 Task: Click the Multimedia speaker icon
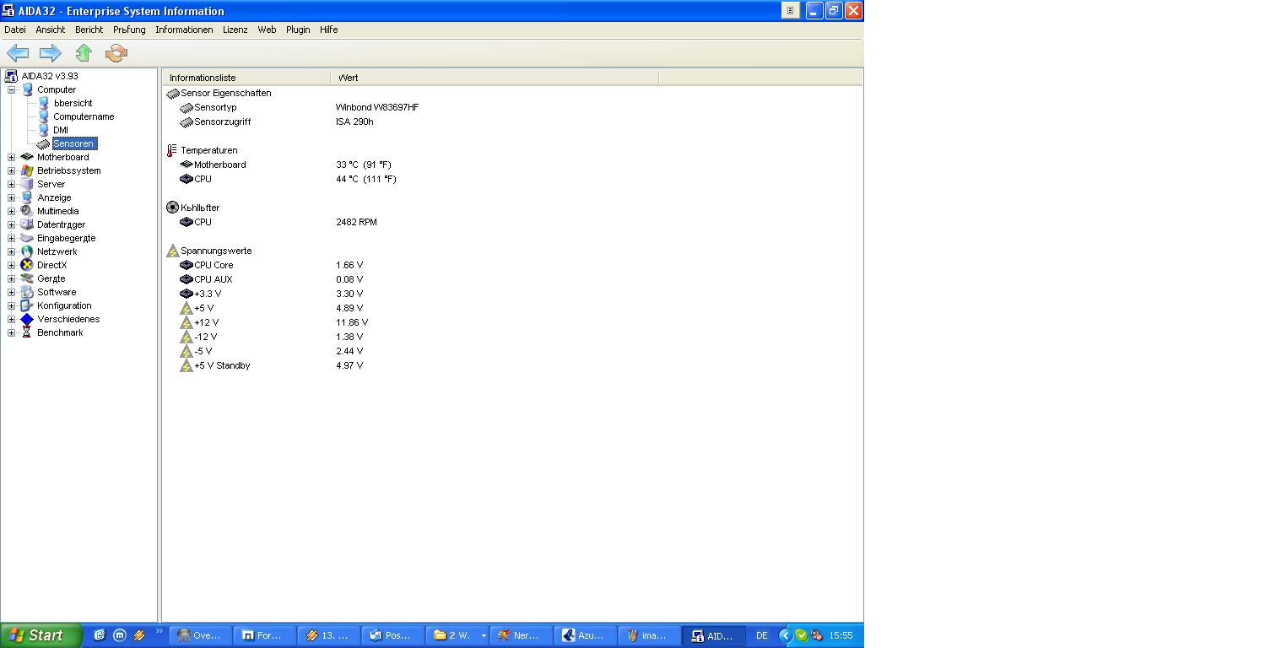27,211
